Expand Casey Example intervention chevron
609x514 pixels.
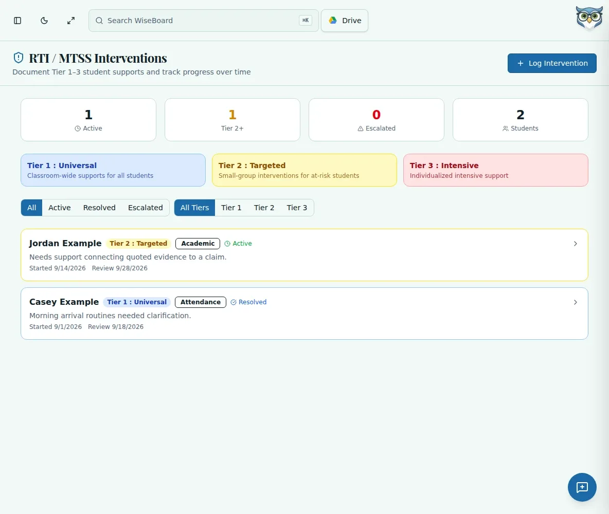coord(575,302)
